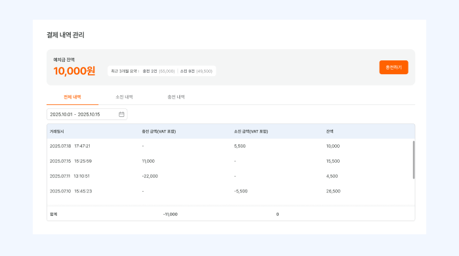Click the 4,500 balance cell
The image size is (459, 256).
coord(332,176)
